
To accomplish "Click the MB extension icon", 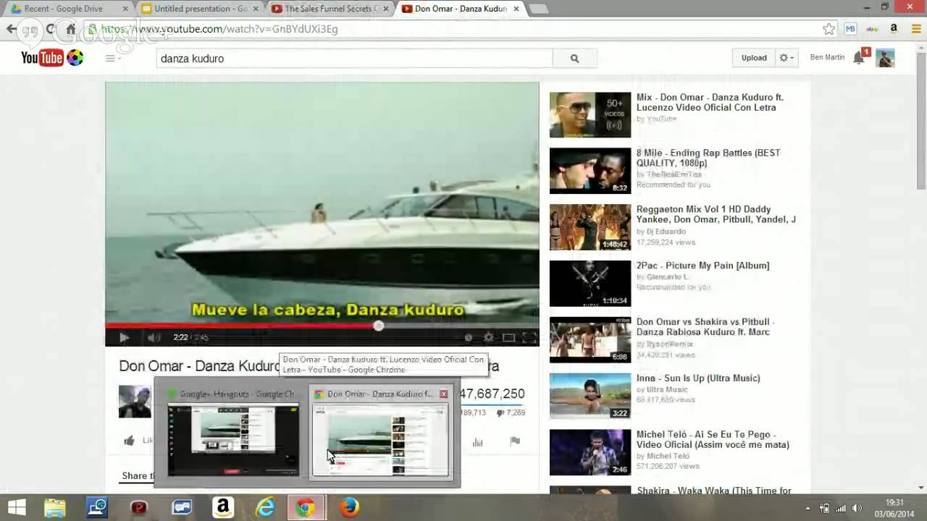I will pyautogui.click(x=850, y=29).
